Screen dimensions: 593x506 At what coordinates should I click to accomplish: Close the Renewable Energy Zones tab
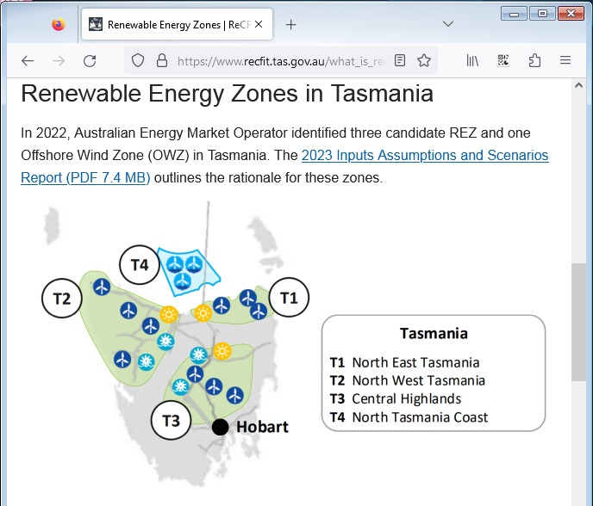pos(259,24)
